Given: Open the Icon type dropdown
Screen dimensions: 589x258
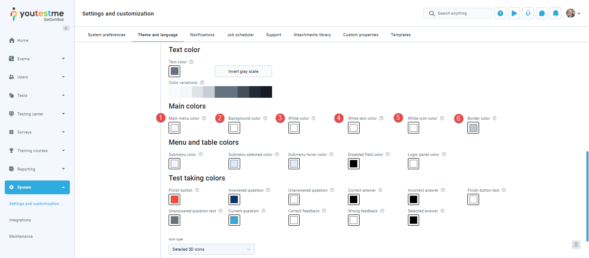Looking at the screenshot, I should pos(211,249).
